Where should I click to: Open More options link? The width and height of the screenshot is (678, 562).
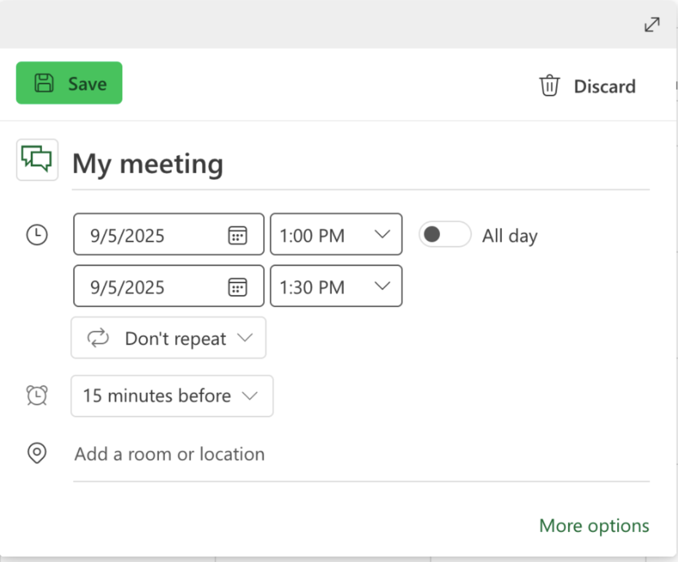click(594, 526)
